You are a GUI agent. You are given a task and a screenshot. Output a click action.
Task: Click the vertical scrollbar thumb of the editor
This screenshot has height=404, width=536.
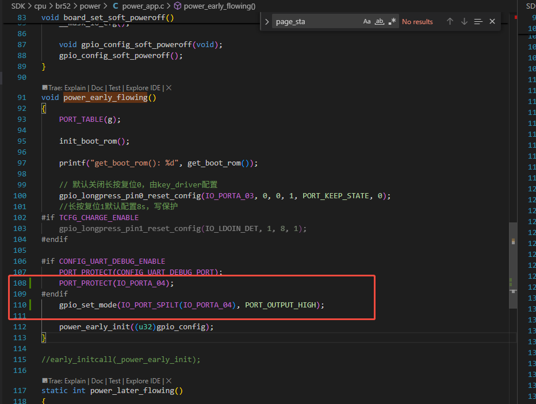click(513, 266)
